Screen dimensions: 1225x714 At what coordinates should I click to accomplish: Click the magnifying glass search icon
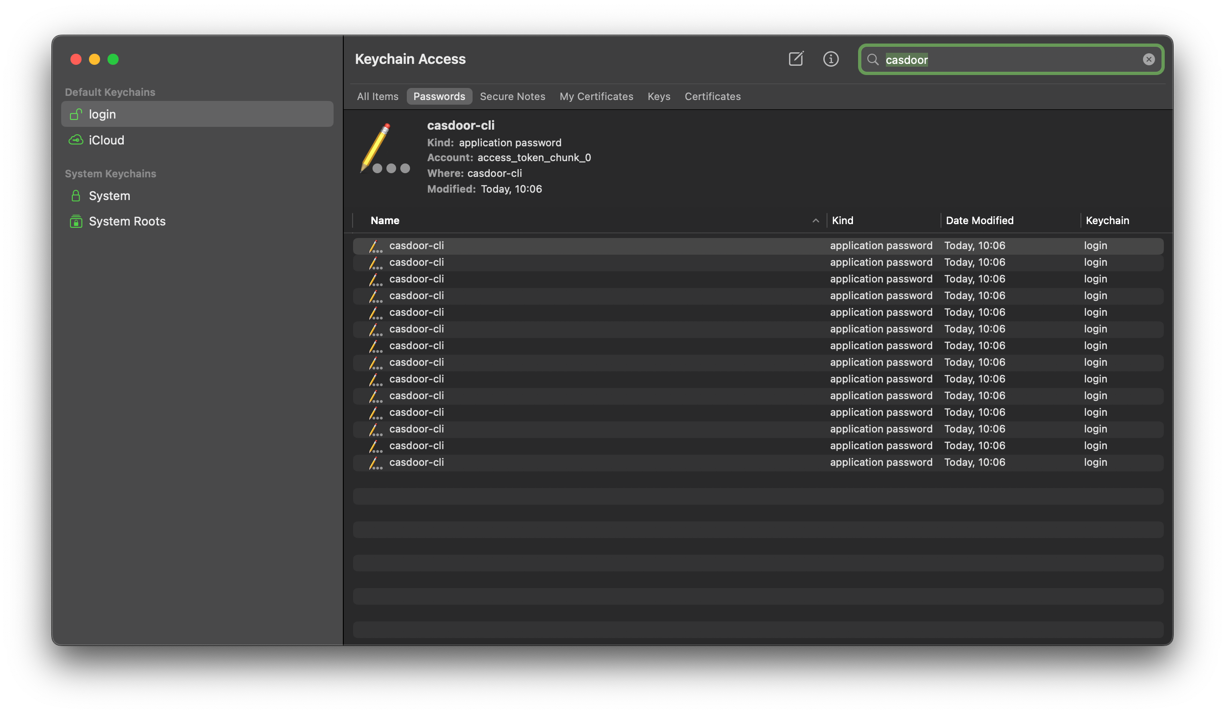pyautogui.click(x=872, y=60)
